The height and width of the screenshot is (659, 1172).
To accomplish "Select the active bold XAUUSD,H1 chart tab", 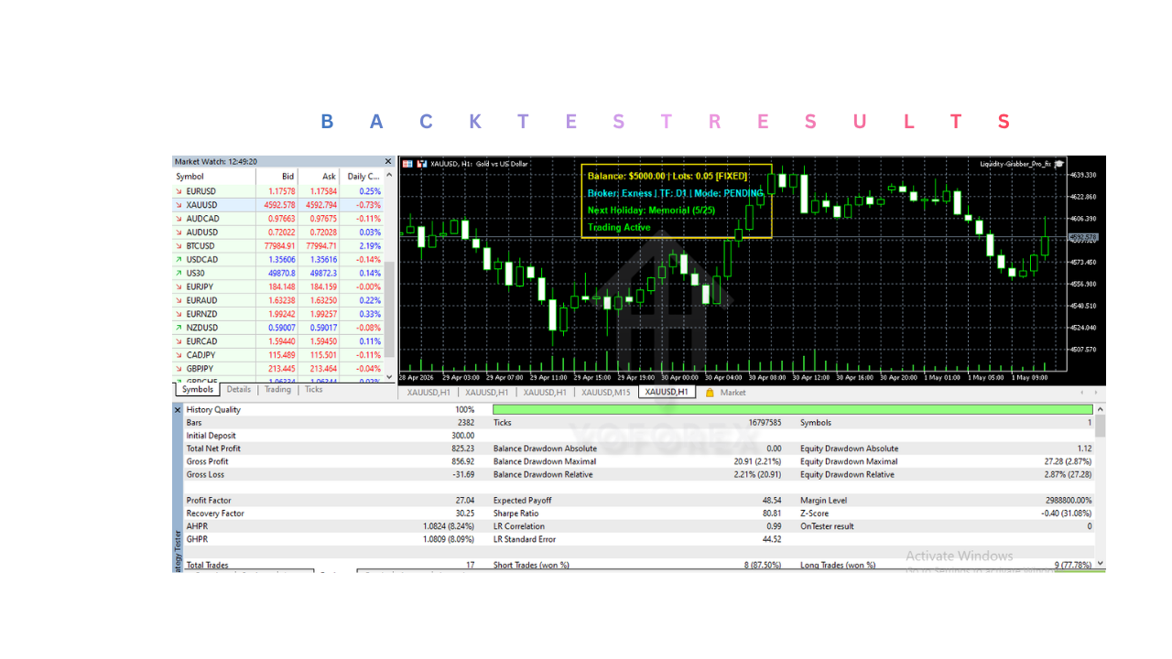I will pyautogui.click(x=667, y=392).
